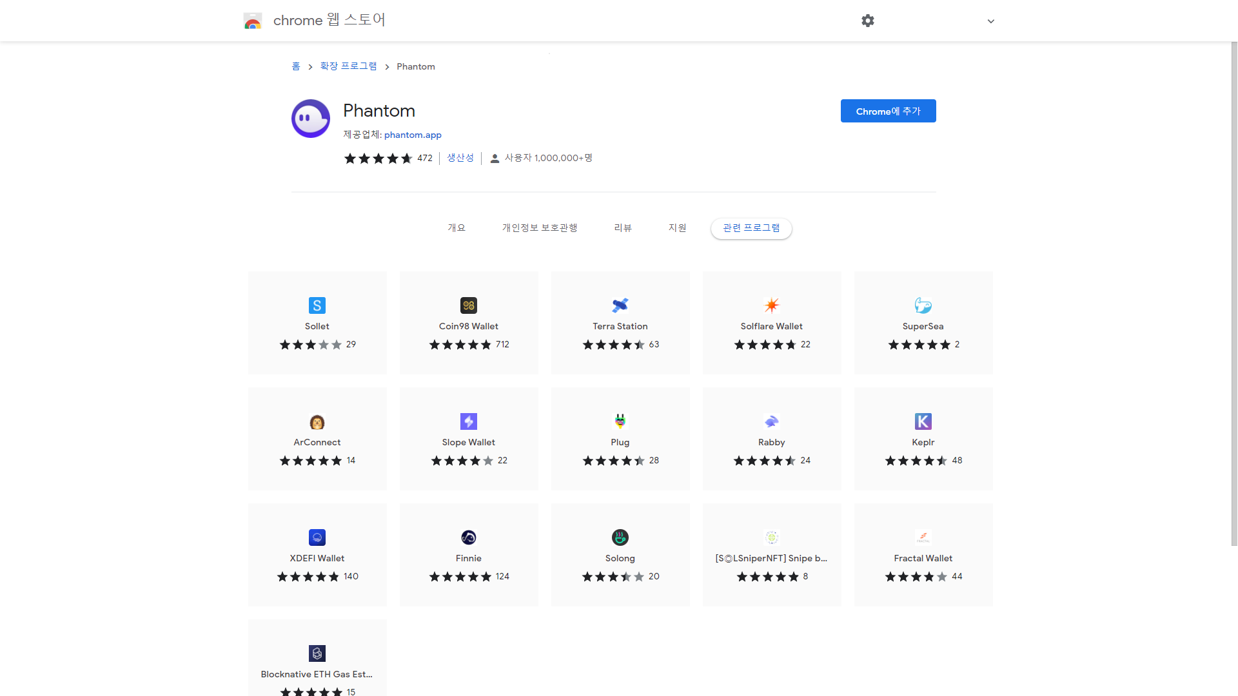
Task: Switch to the 개요 tab
Action: (x=457, y=228)
